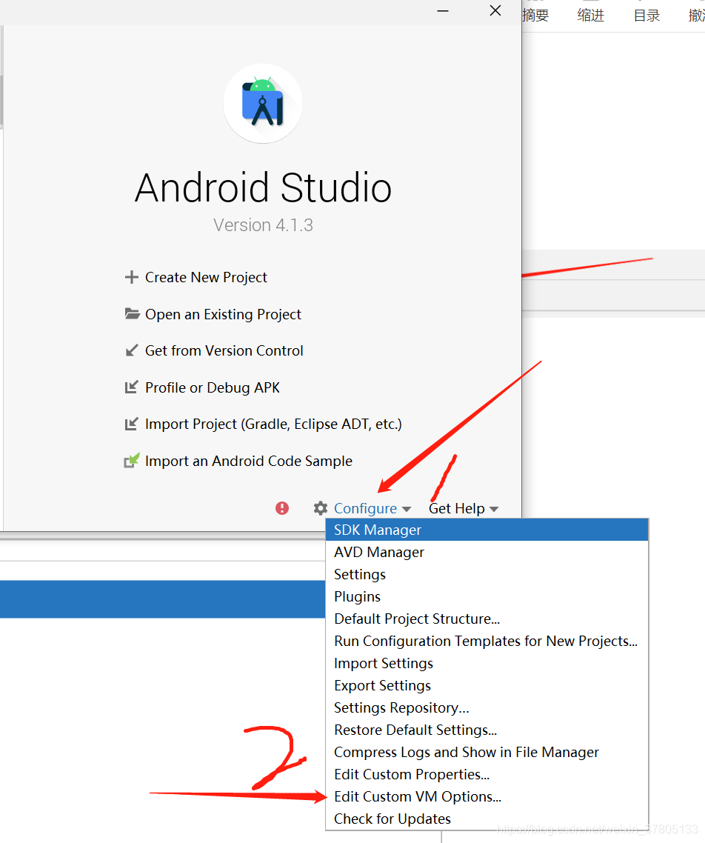
Task: Click the Android Studio logo icon
Action: (x=263, y=103)
